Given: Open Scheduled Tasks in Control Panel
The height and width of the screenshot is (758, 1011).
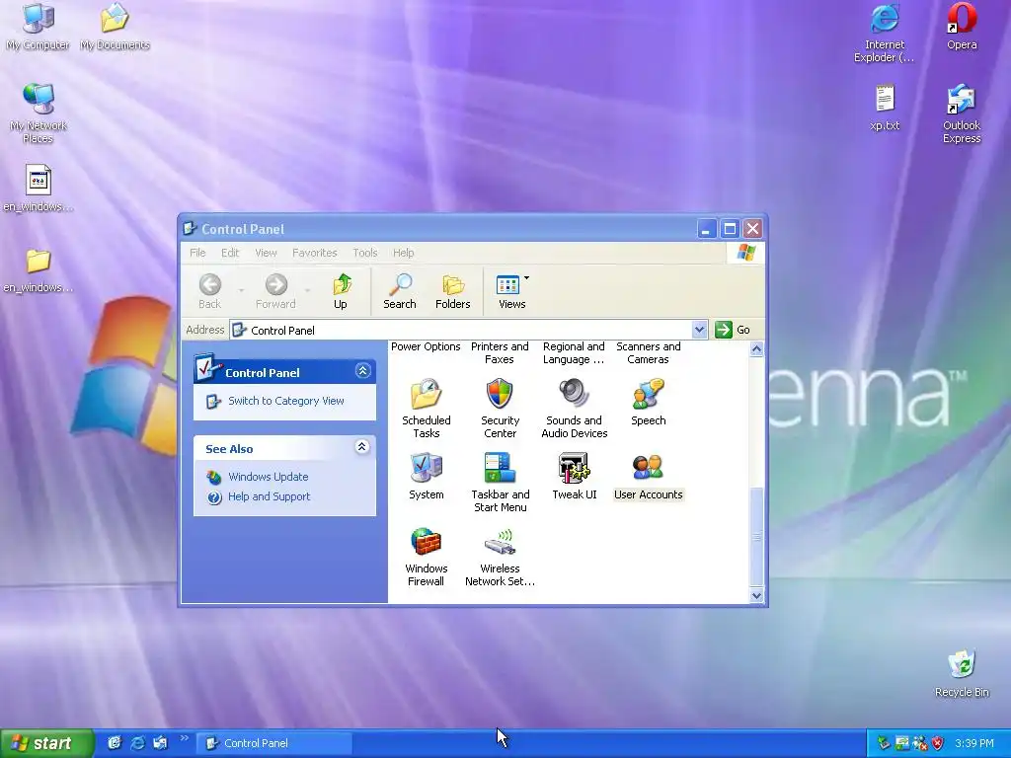Looking at the screenshot, I should pyautogui.click(x=427, y=408).
